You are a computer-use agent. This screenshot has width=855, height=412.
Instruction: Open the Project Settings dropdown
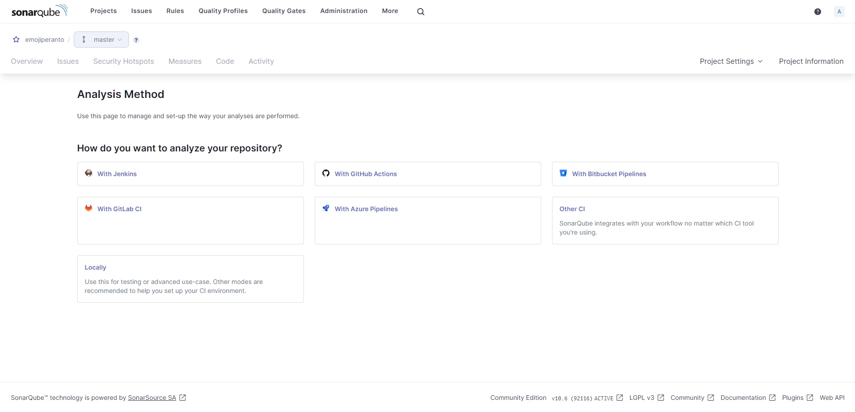(x=731, y=61)
